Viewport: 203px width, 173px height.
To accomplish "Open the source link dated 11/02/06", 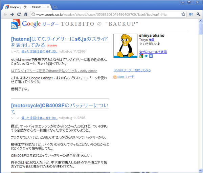I will (39, 52).
